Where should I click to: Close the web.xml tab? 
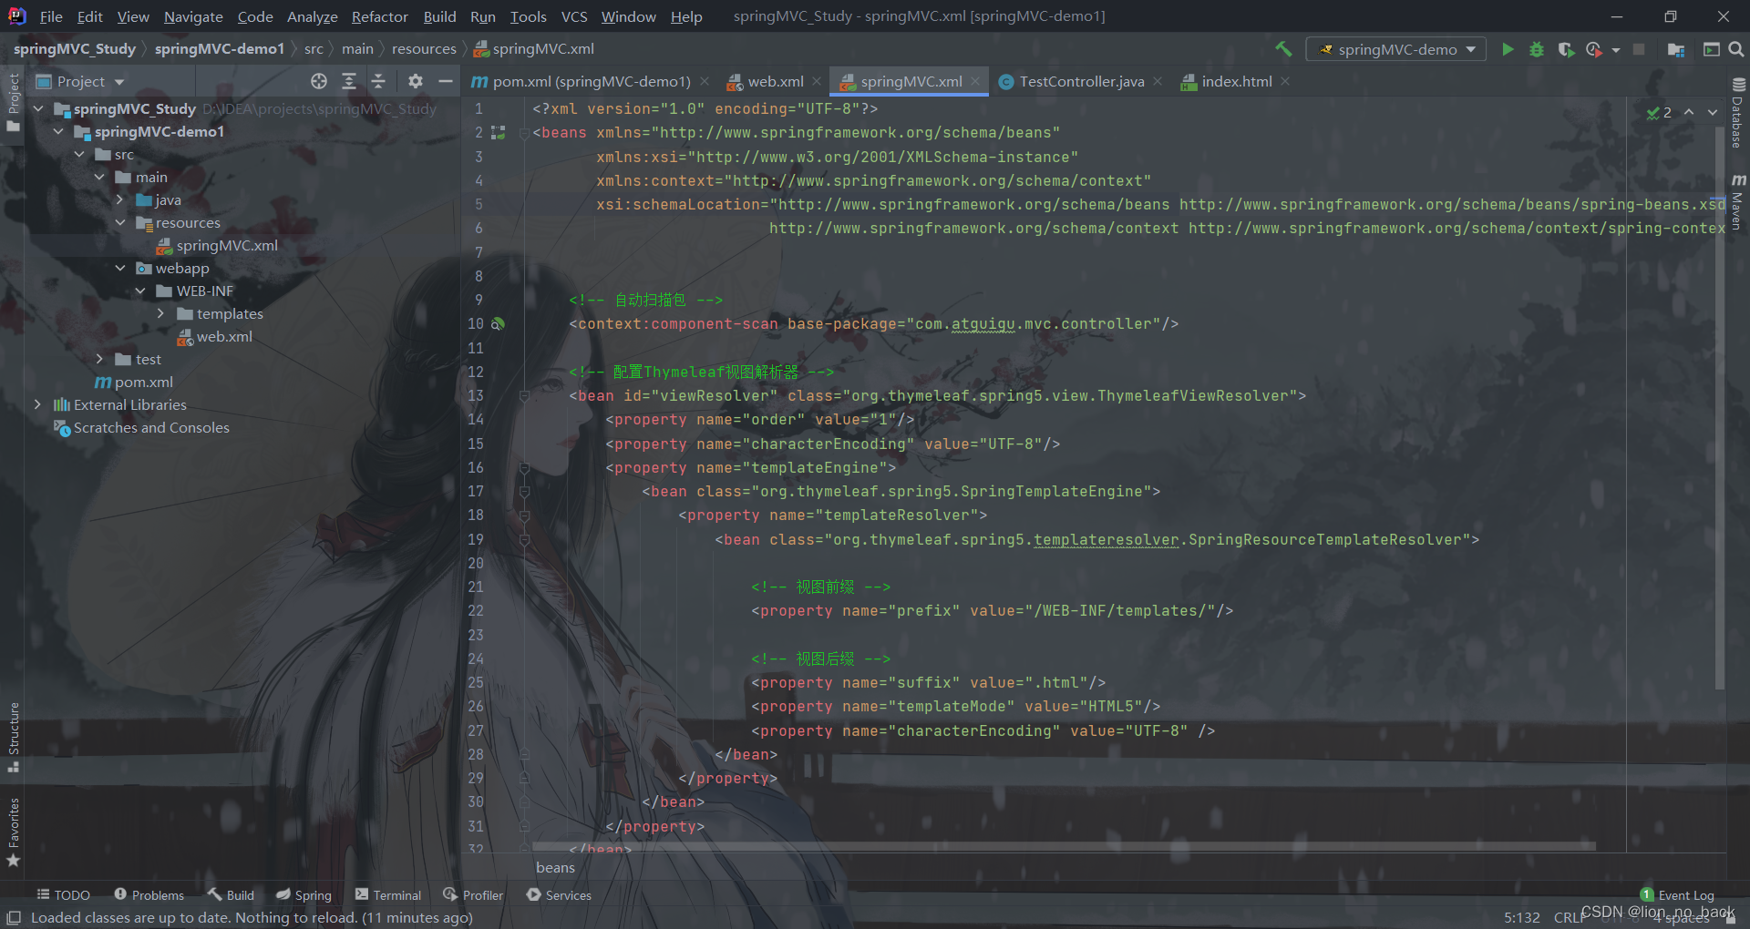pos(817,81)
